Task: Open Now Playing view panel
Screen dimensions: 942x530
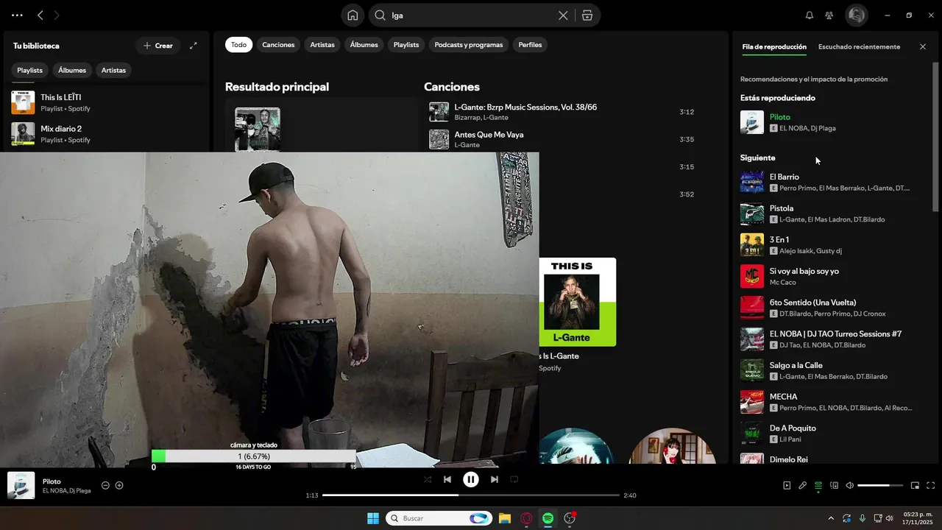Action: coord(787,485)
